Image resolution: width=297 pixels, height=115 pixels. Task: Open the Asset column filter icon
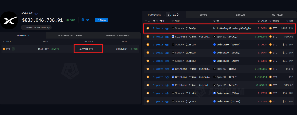(x=3, y=42)
